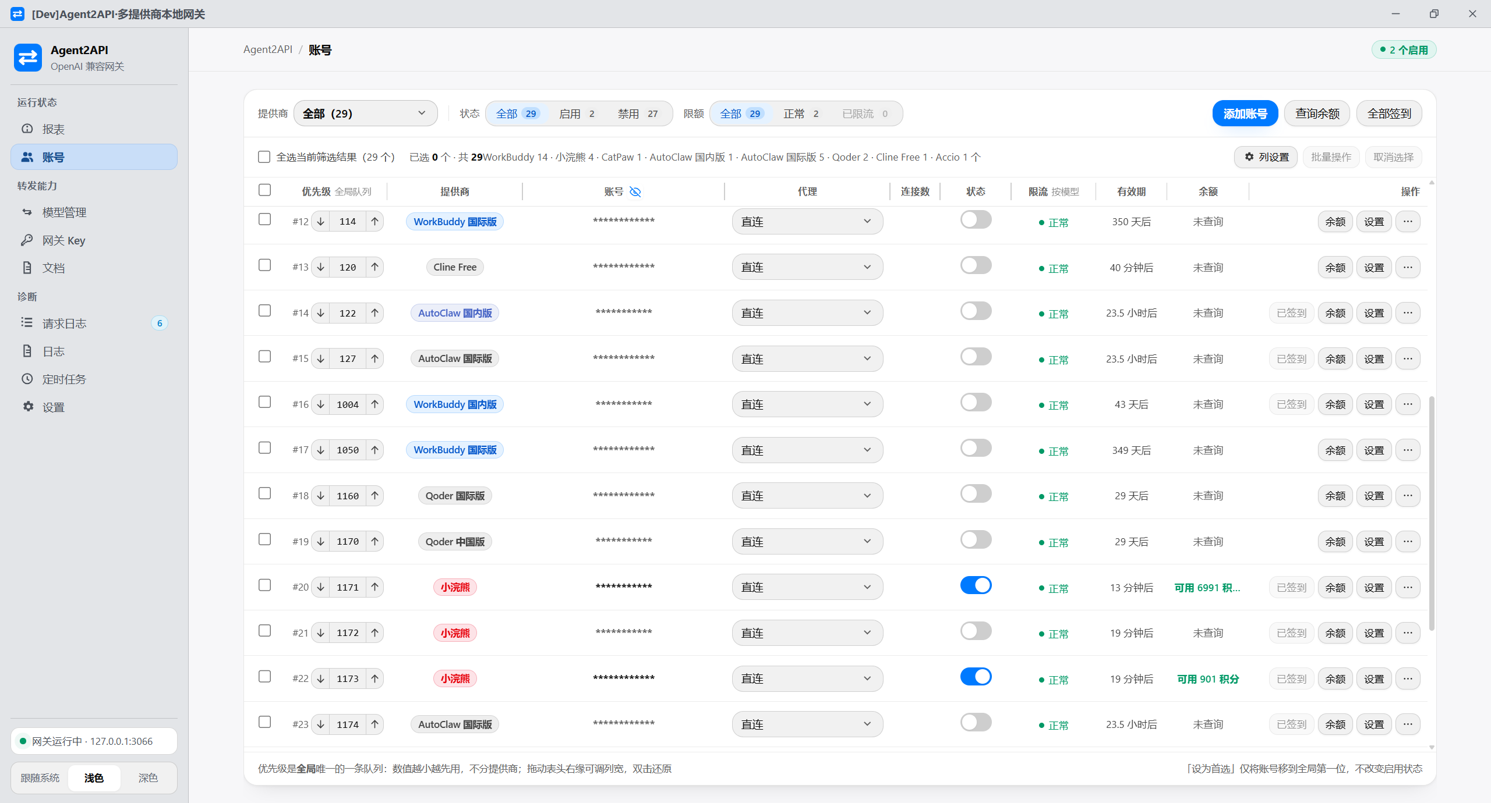Open 直连 proxy dropdown for row #17
The height and width of the screenshot is (803, 1491).
click(807, 450)
